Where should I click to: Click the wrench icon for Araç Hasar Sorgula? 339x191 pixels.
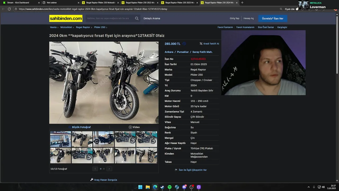92,180
